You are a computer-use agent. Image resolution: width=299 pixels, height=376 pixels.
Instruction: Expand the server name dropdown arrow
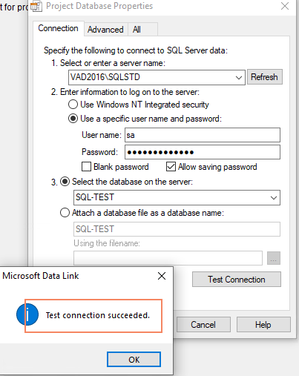pyautogui.click(x=239, y=77)
